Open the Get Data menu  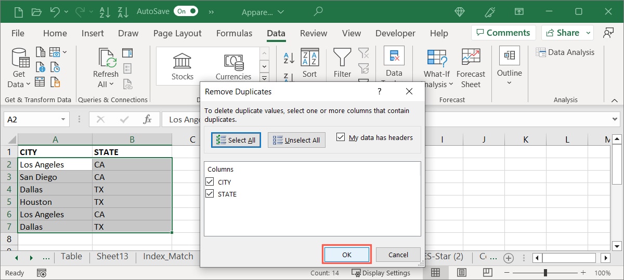pyautogui.click(x=19, y=68)
